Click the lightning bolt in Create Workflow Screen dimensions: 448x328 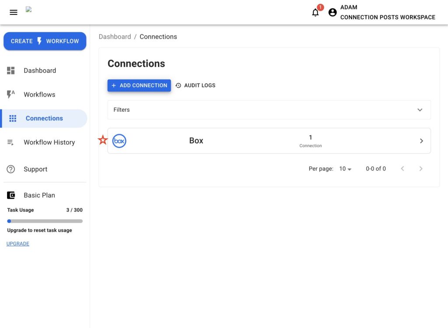tap(39, 41)
